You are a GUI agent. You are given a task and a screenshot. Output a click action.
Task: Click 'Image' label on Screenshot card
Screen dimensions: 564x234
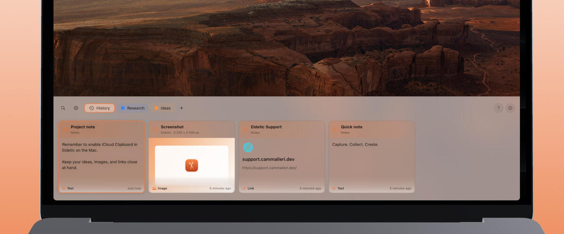pos(162,188)
